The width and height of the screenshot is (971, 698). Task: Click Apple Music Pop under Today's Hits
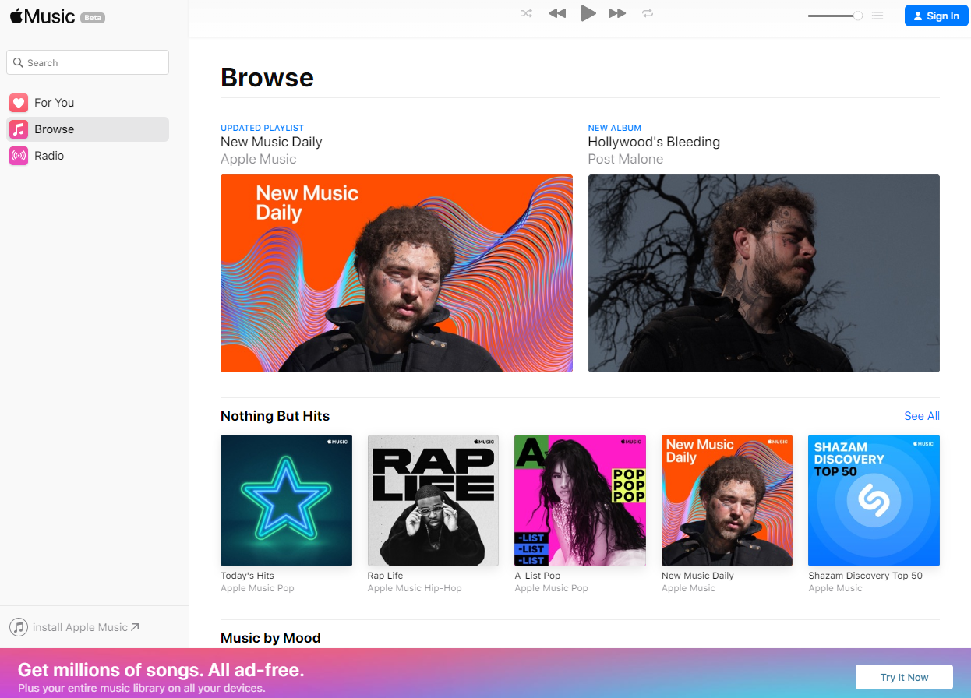coord(257,588)
